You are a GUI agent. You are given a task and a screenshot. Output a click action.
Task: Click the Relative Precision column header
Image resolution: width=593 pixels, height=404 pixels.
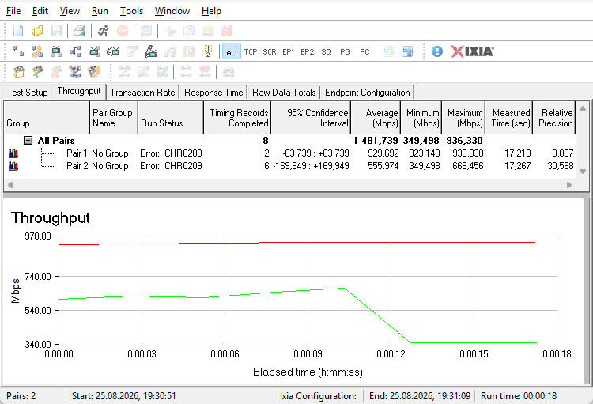tap(554, 117)
